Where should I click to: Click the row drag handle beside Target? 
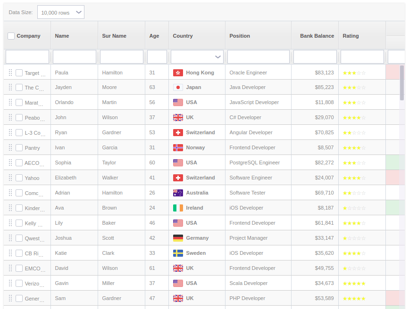[10, 72]
